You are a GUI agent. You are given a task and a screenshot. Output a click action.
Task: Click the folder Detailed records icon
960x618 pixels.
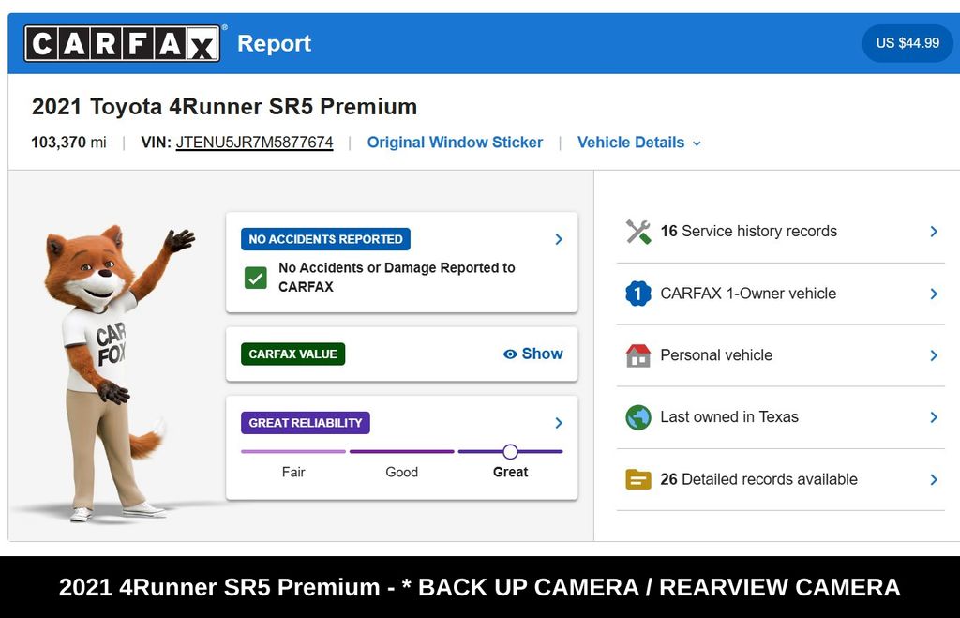(x=638, y=479)
